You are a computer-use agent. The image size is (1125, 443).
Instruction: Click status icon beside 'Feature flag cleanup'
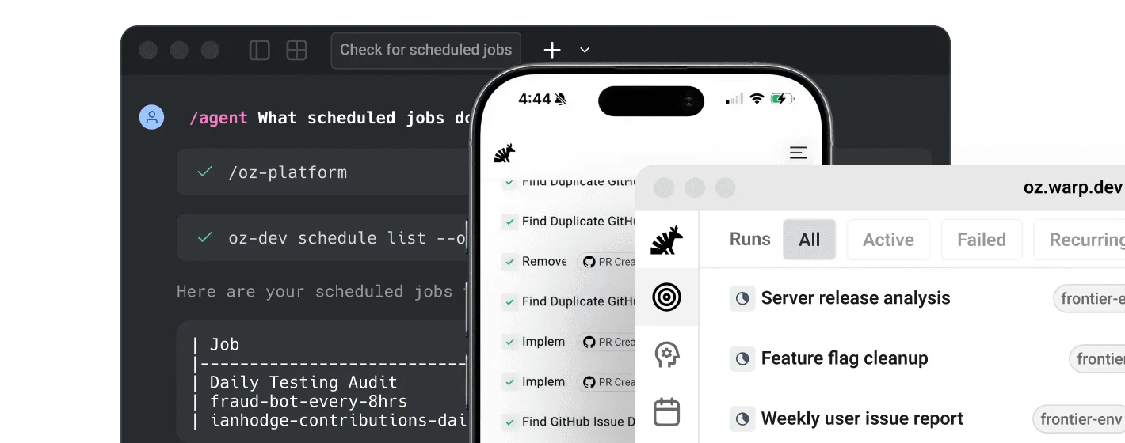(x=742, y=358)
